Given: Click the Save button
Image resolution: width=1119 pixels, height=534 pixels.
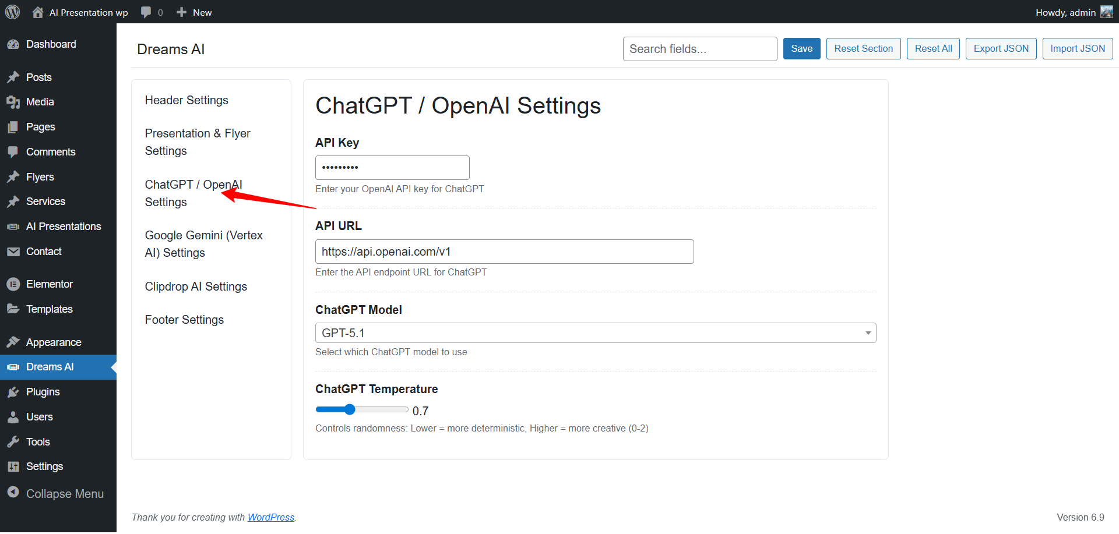Looking at the screenshot, I should click(x=801, y=49).
